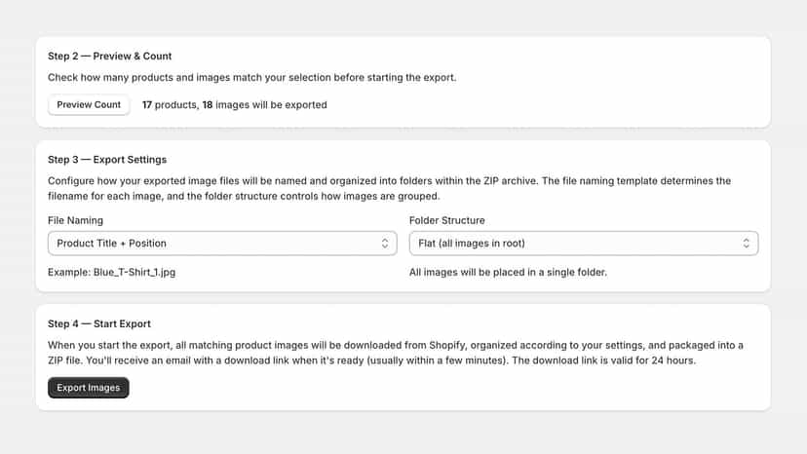Image resolution: width=807 pixels, height=454 pixels.
Task: Click the '17 products' count text
Action: pyautogui.click(x=170, y=104)
